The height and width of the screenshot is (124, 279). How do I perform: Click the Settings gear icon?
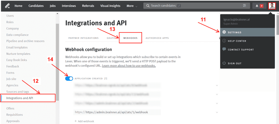pyautogui.click(x=224, y=32)
